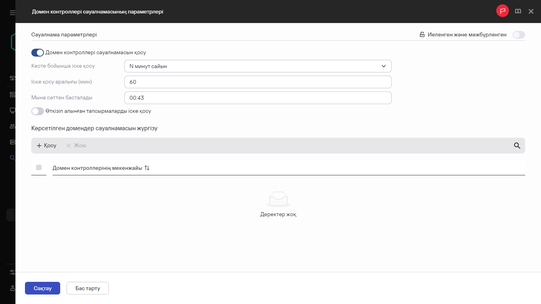Click the sort arrows beside Домен контроллерінің мекенжайы
This screenshot has height=304, width=541.
click(x=147, y=168)
